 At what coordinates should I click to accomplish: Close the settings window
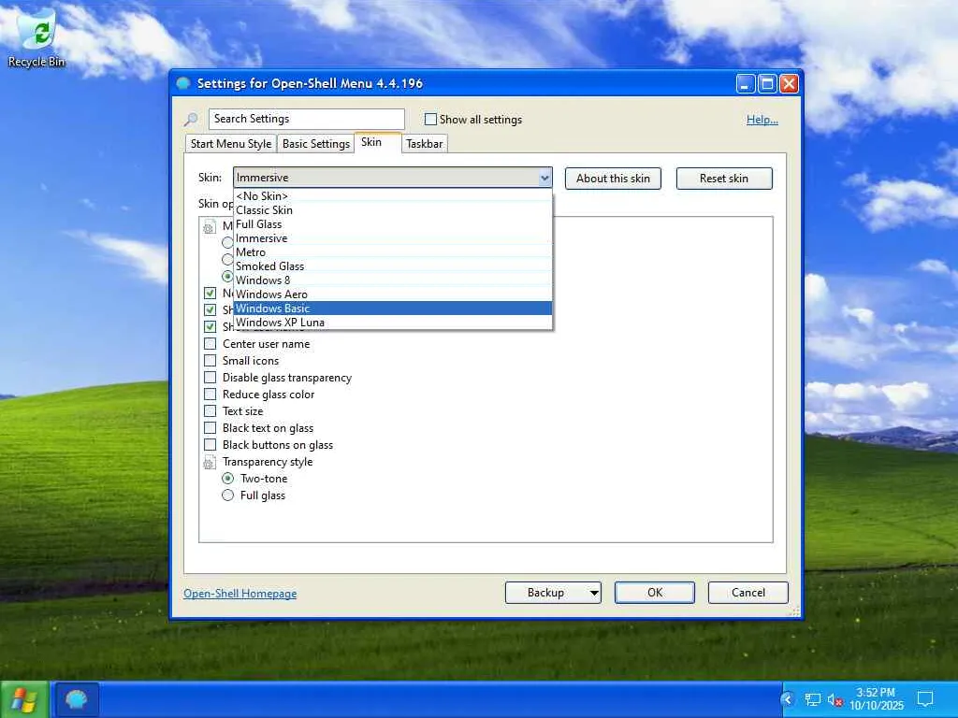(789, 83)
